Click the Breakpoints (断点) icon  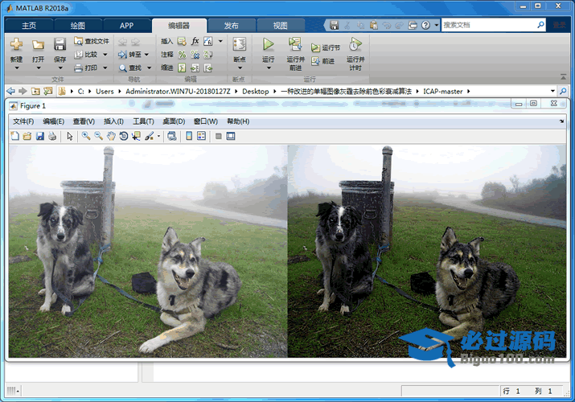click(239, 45)
